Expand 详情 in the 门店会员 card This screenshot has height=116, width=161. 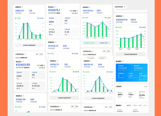click(146, 86)
